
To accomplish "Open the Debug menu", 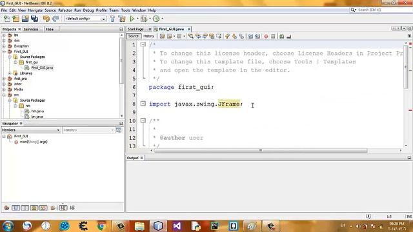I will pos(88,10).
